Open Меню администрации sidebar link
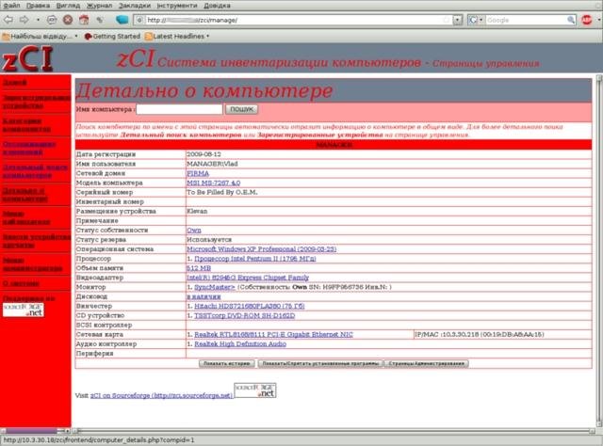The height and width of the screenshot is (446, 603). (x=32, y=264)
